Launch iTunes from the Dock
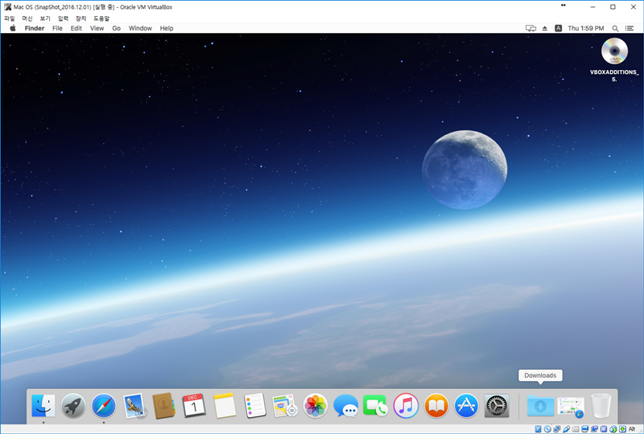 (x=406, y=406)
